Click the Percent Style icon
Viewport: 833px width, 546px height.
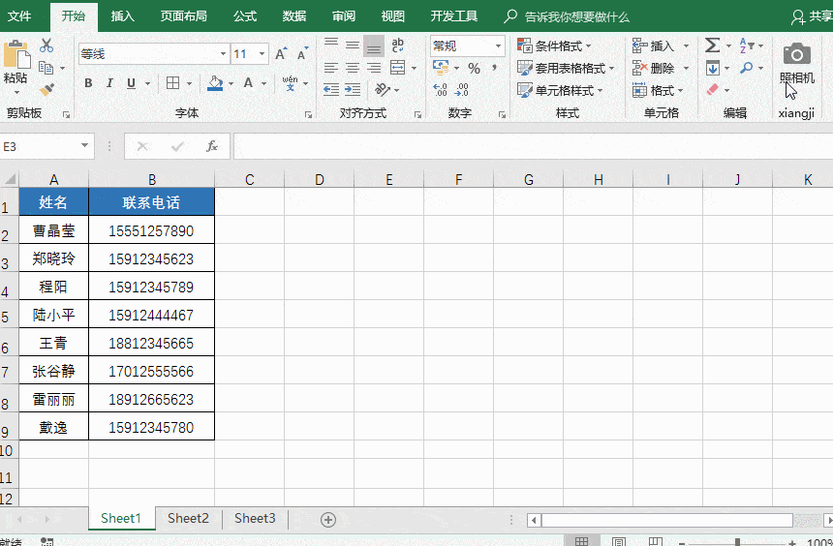(474, 69)
